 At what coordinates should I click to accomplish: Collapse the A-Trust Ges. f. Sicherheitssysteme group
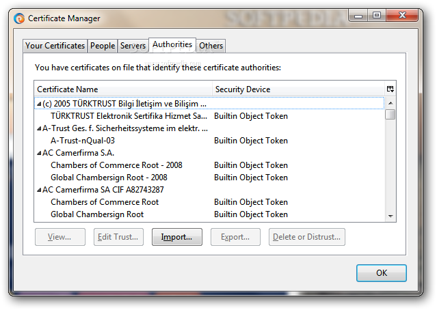[x=39, y=128]
